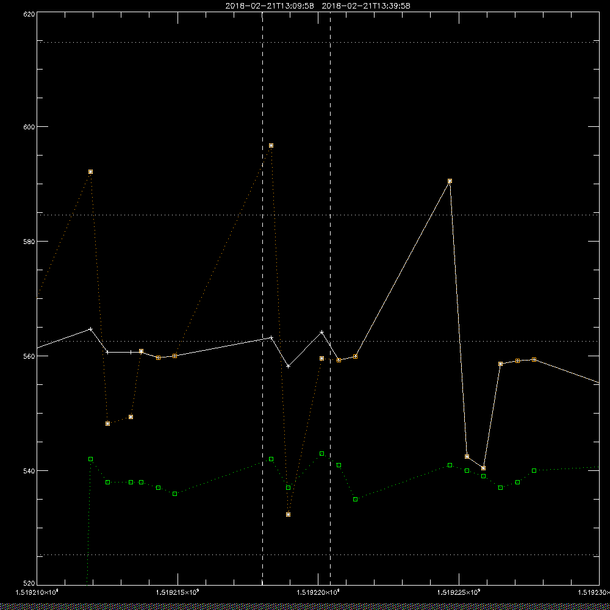Click the 1.519225×10⁹ x-axis label

(x=459, y=592)
